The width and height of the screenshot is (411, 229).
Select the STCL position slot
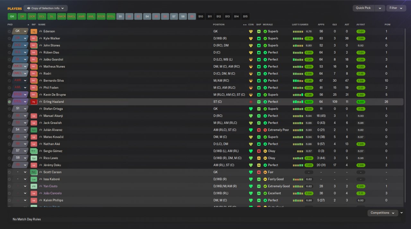[x=111, y=16]
